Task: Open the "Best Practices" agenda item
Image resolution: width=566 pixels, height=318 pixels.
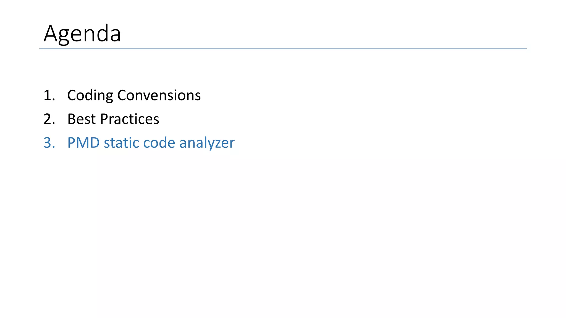Action: point(113,119)
